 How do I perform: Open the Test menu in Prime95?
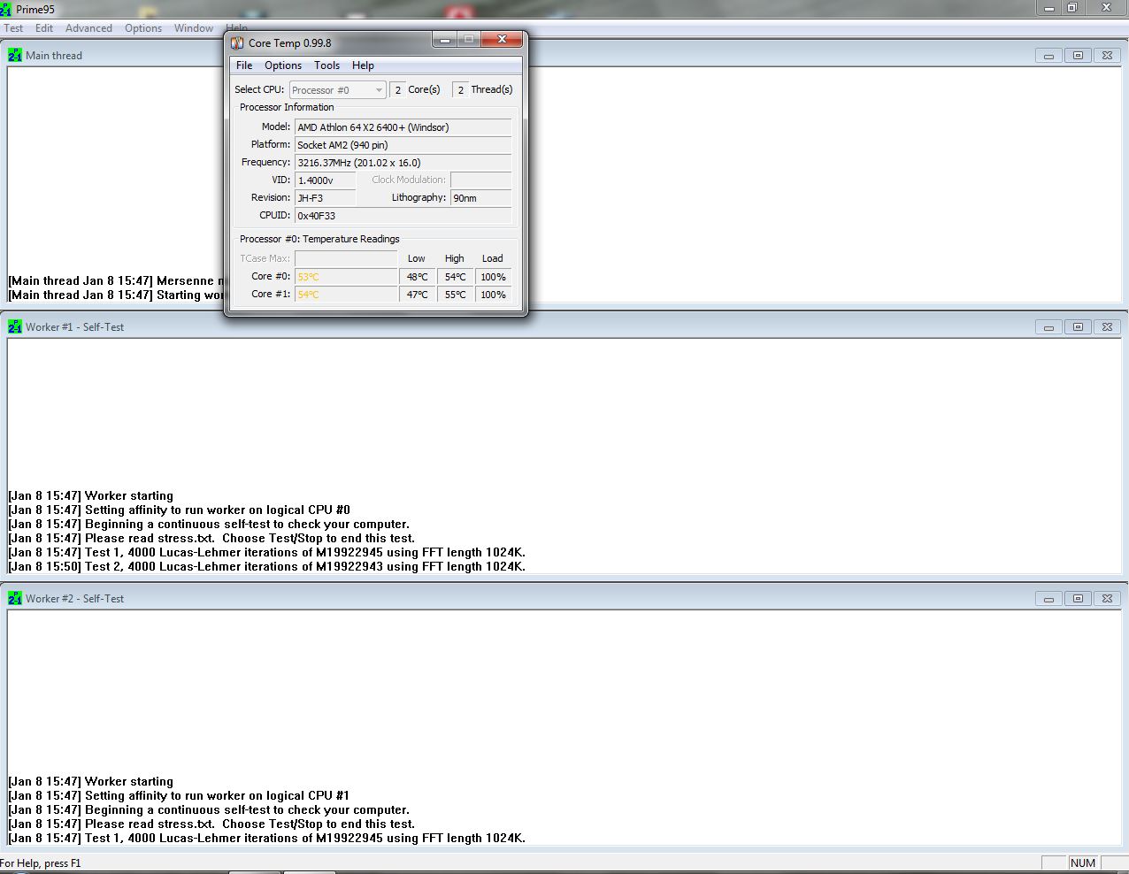[13, 28]
